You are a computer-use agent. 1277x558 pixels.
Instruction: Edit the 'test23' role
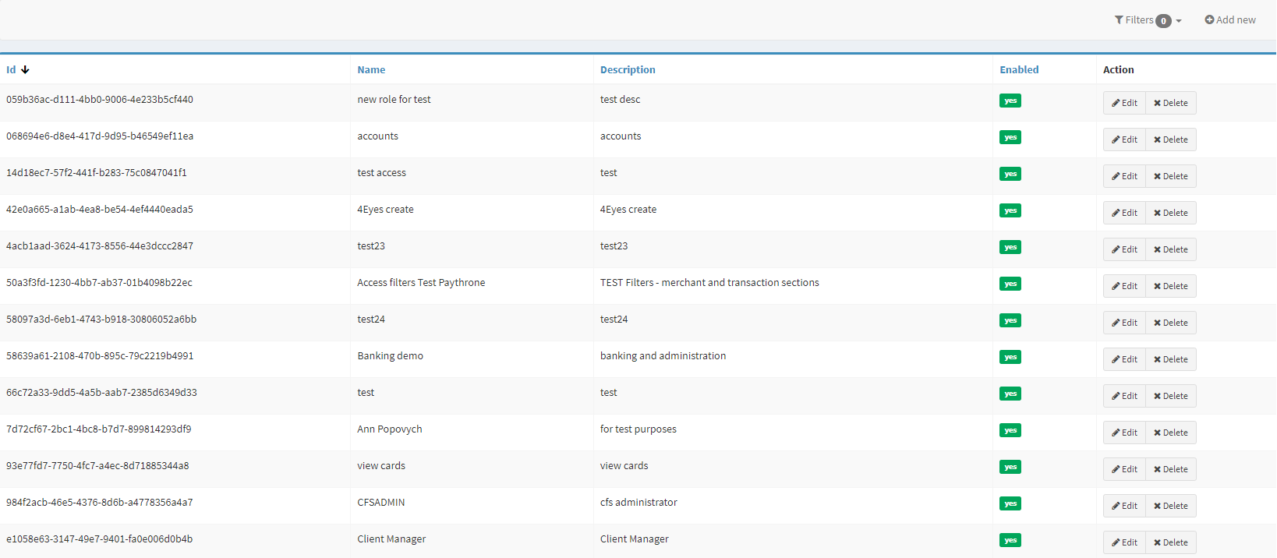tap(1124, 249)
